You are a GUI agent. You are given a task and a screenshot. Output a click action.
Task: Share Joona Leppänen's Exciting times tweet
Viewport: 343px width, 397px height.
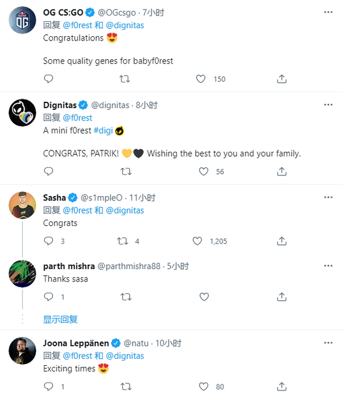coord(281,386)
